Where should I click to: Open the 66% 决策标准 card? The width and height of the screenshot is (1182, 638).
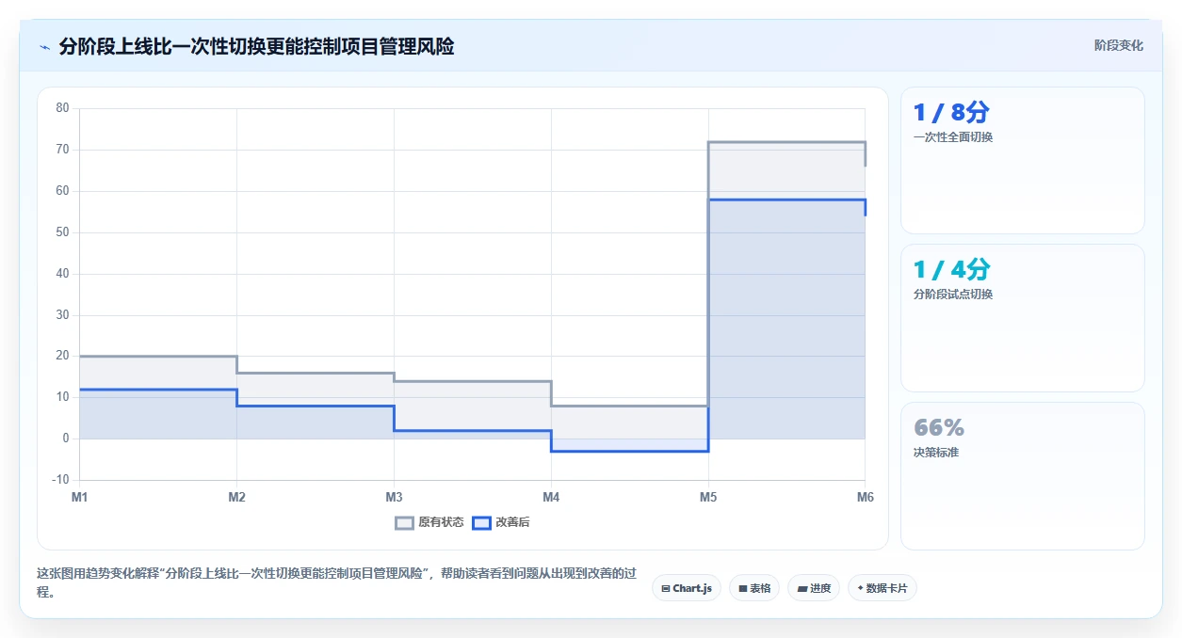1023,476
